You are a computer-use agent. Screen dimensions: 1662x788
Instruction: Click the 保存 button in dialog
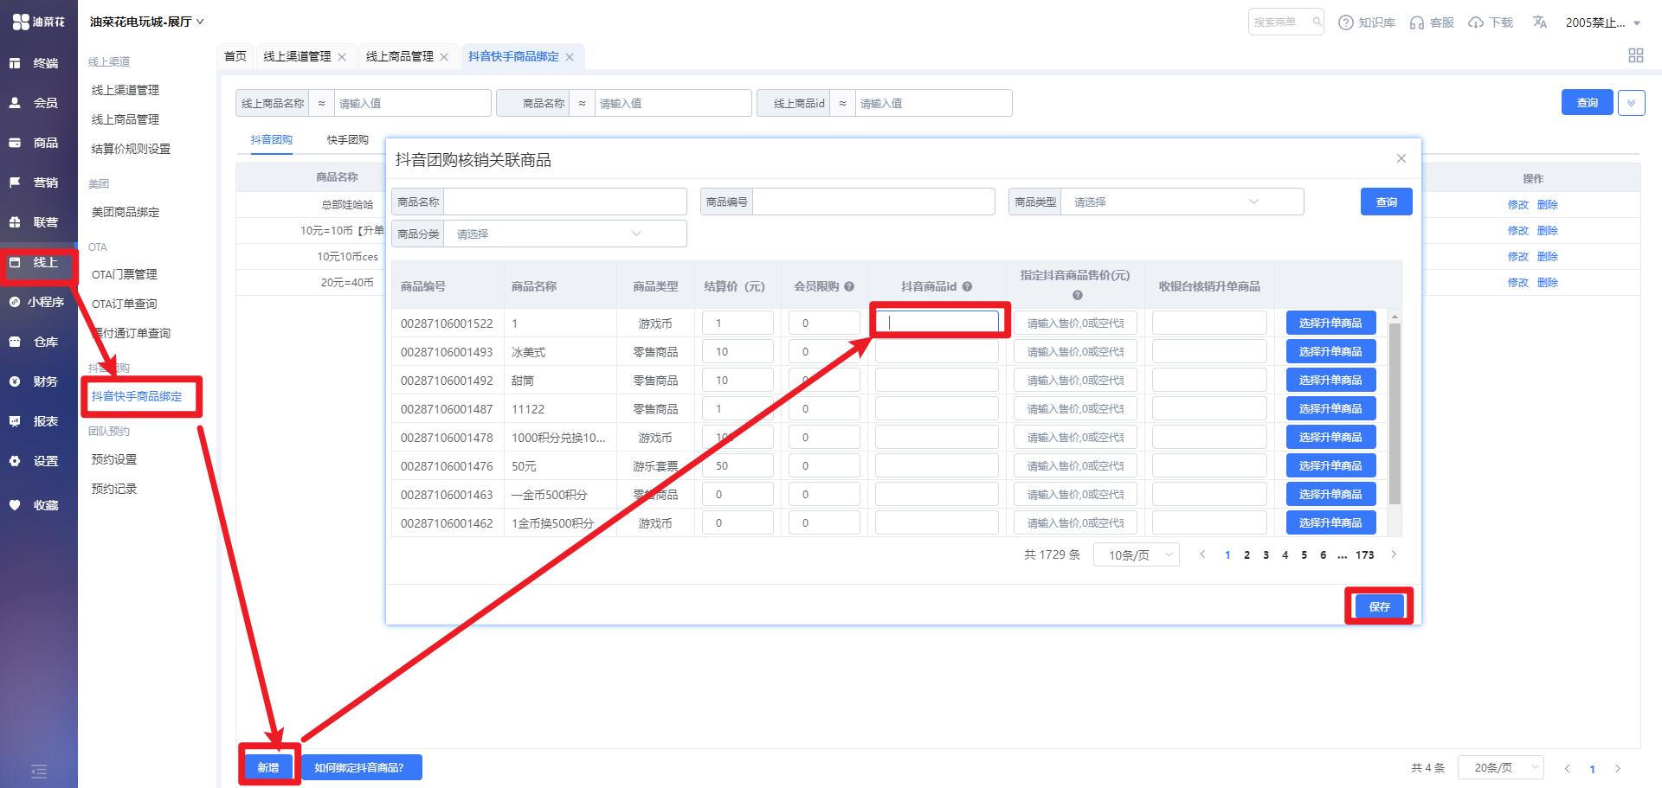[x=1379, y=606]
